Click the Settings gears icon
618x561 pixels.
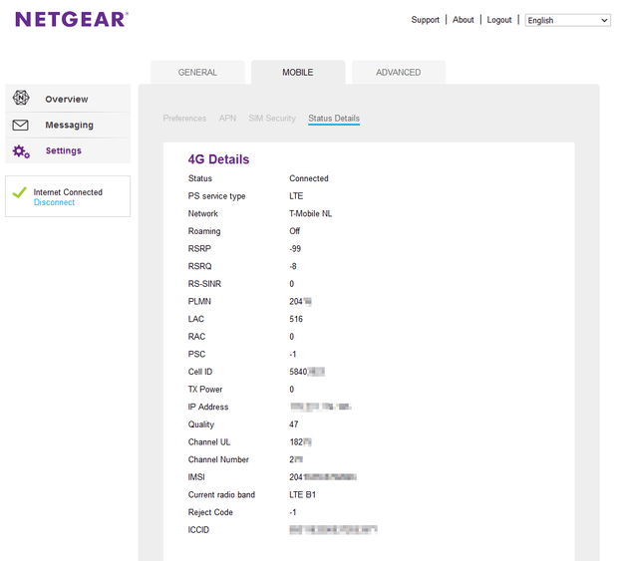[x=21, y=151]
